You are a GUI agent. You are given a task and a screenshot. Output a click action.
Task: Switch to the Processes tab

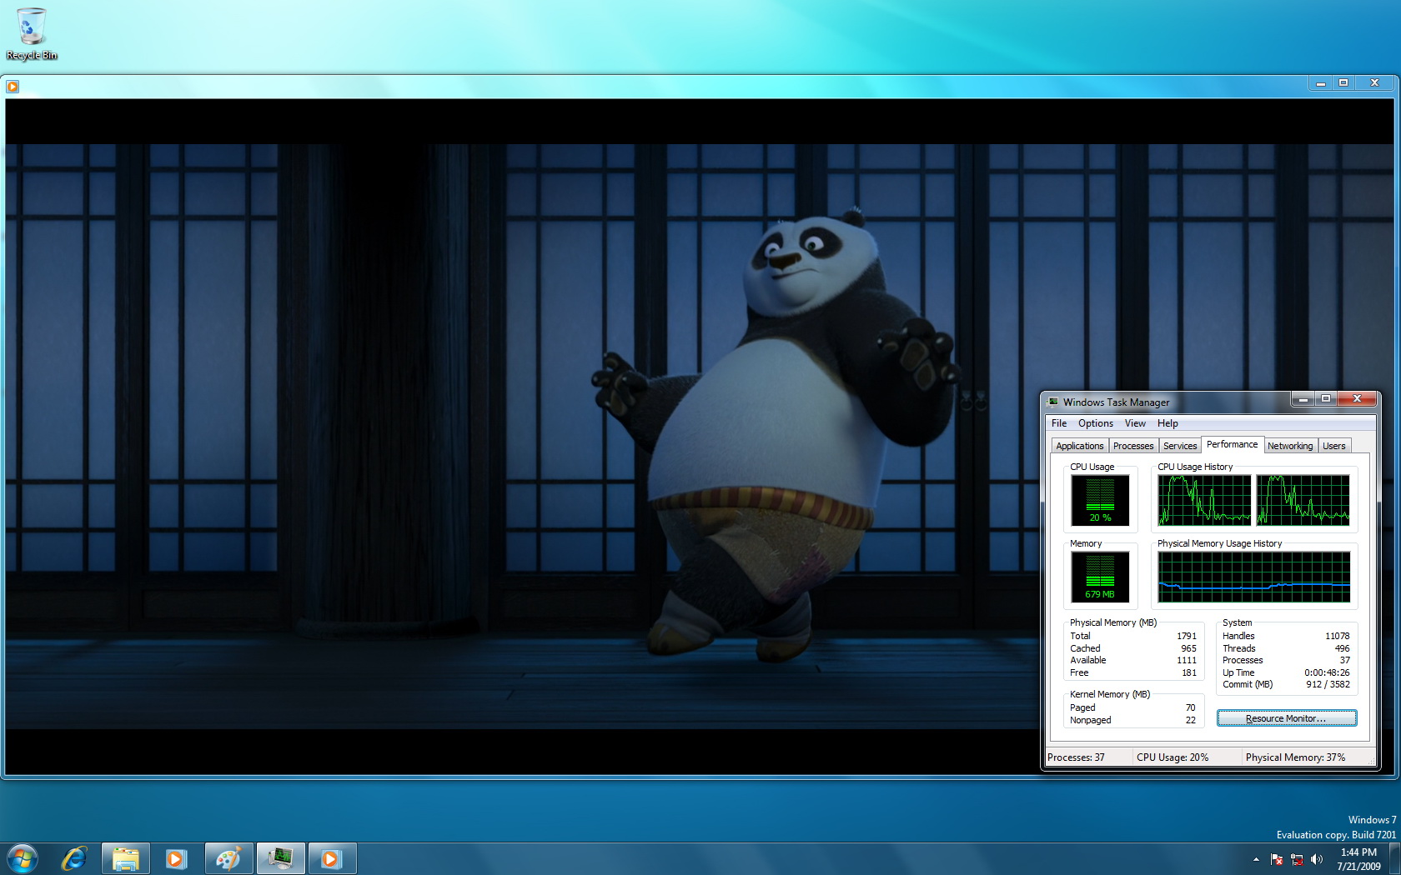coord(1133,446)
